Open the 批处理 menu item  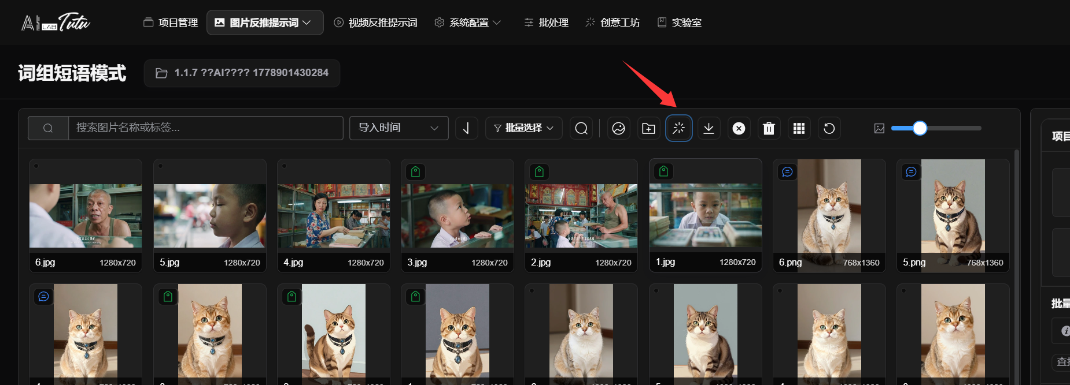point(547,23)
